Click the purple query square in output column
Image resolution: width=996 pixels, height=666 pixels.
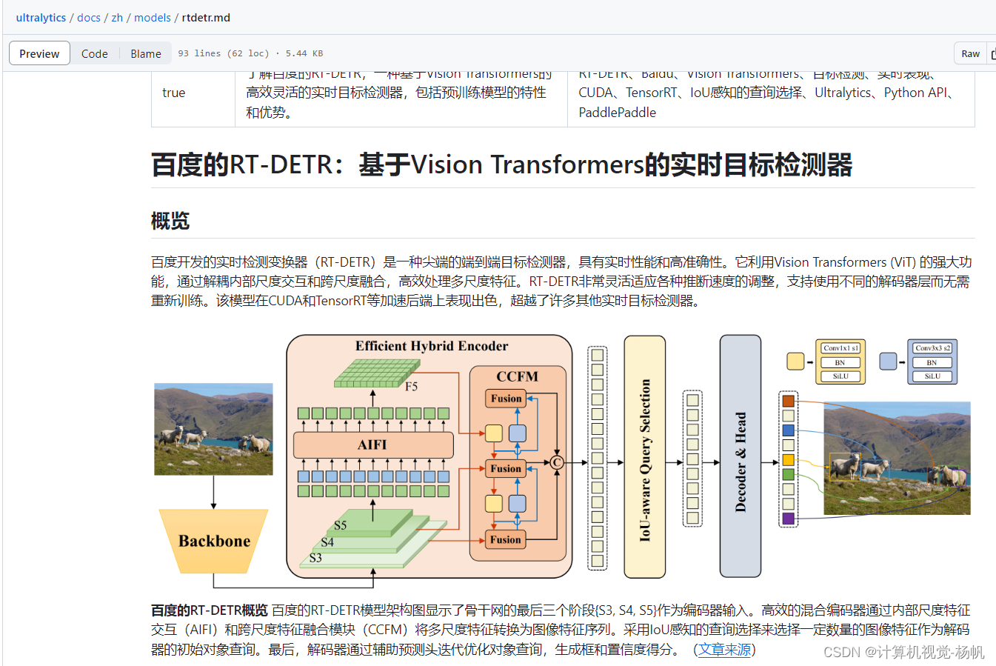pyautogui.click(x=789, y=519)
